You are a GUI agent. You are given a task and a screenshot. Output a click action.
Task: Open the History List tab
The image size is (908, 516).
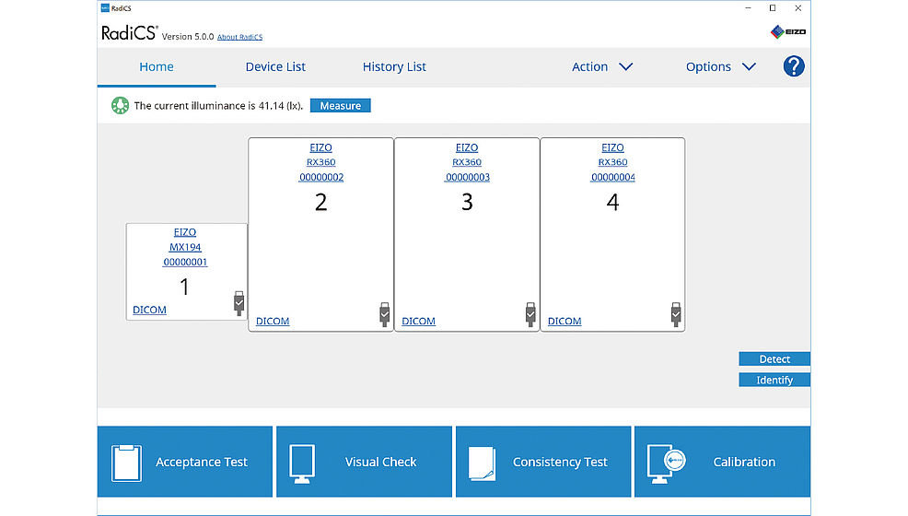[x=394, y=67]
